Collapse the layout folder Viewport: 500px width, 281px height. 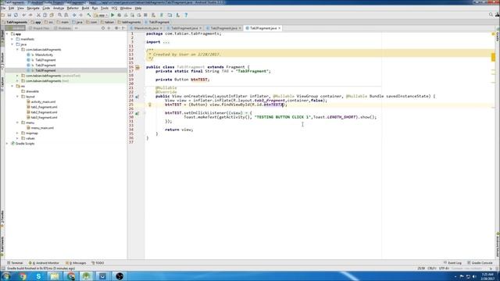[17, 97]
